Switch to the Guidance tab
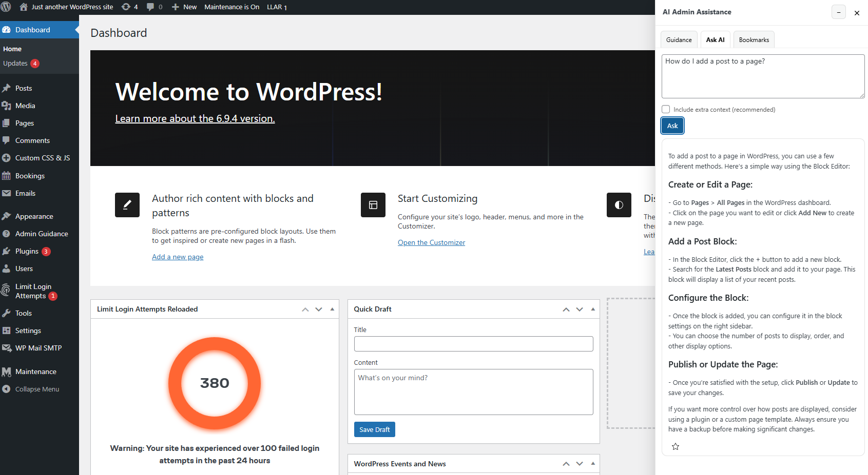Viewport: 868px width, 475px height. [x=679, y=39]
